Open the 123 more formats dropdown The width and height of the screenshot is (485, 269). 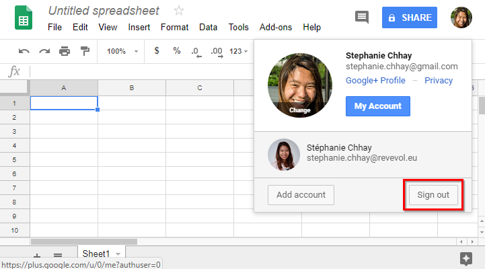tap(239, 51)
